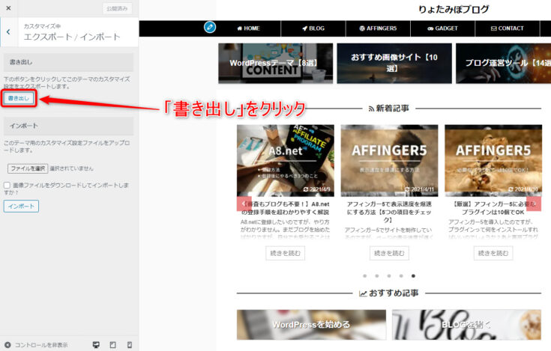The height and width of the screenshot is (351, 551).
Task: Select the fourth carousel pagination dot
Action: click(x=401, y=276)
